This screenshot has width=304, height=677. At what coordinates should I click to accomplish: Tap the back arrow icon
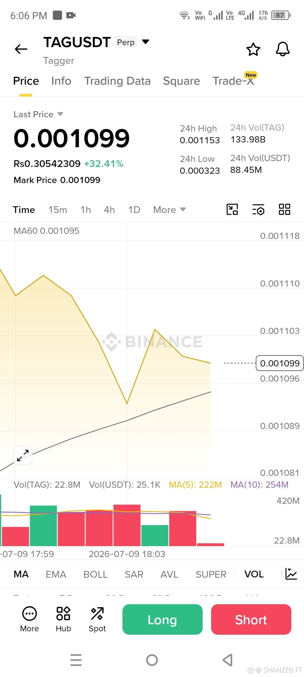pyautogui.click(x=21, y=49)
